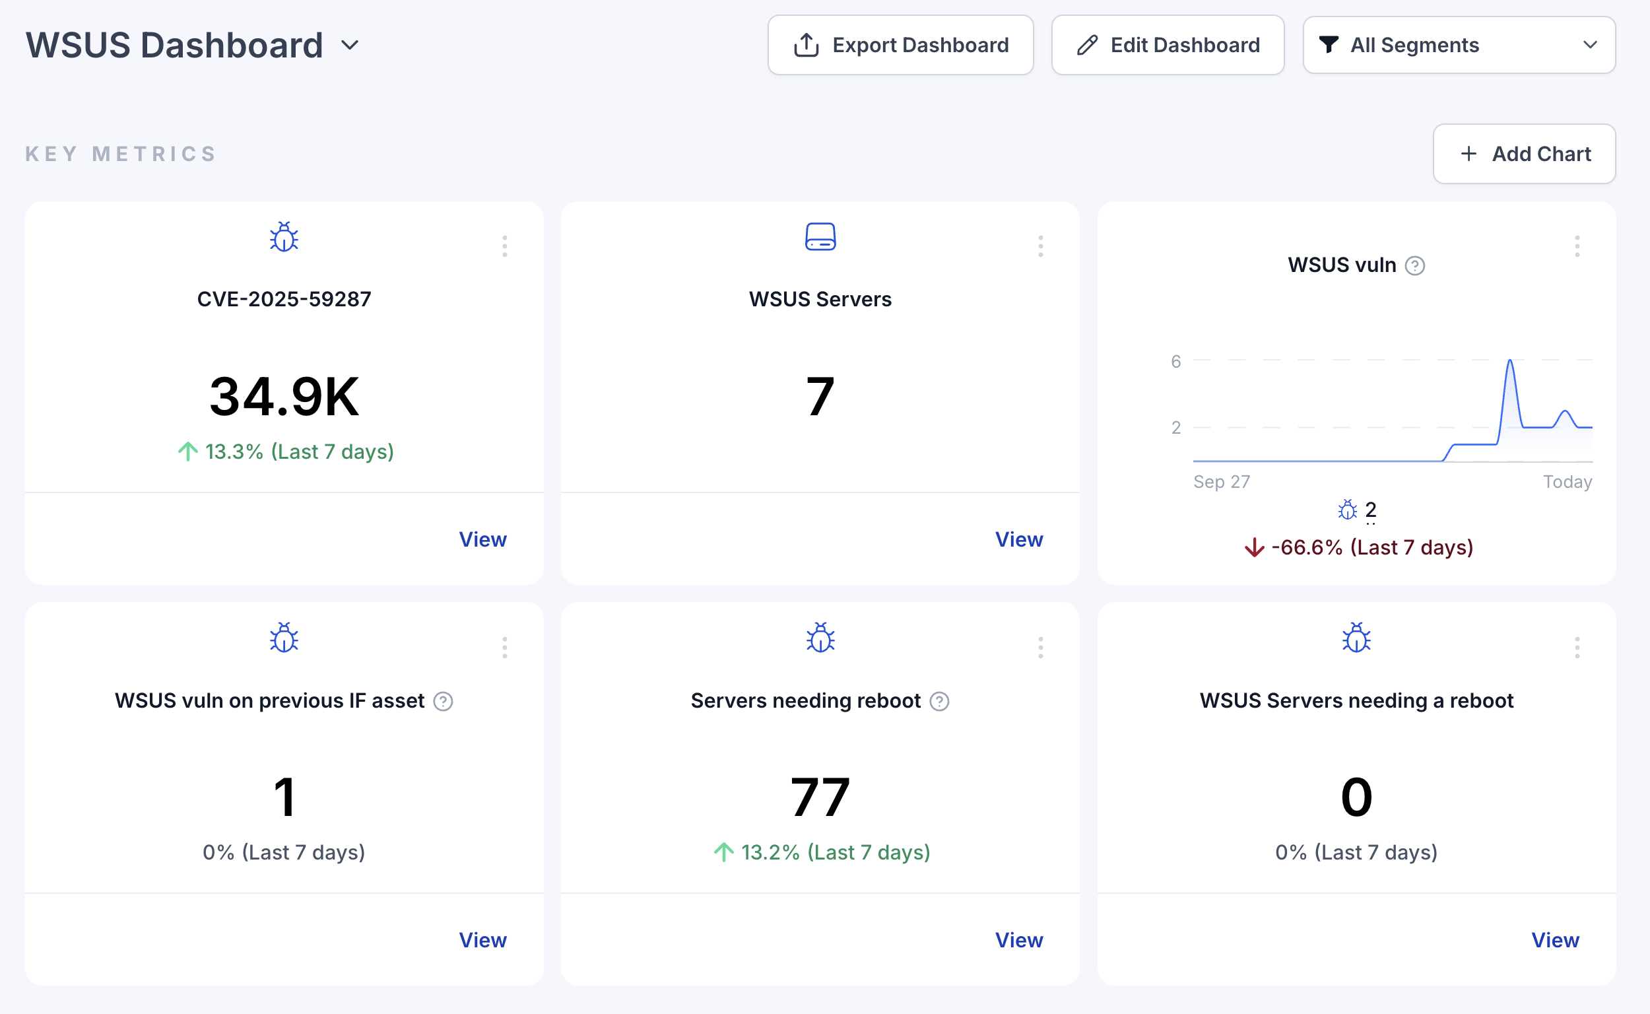
Task: Open three-dot menu on WSUS Servers card
Action: click(x=1041, y=246)
